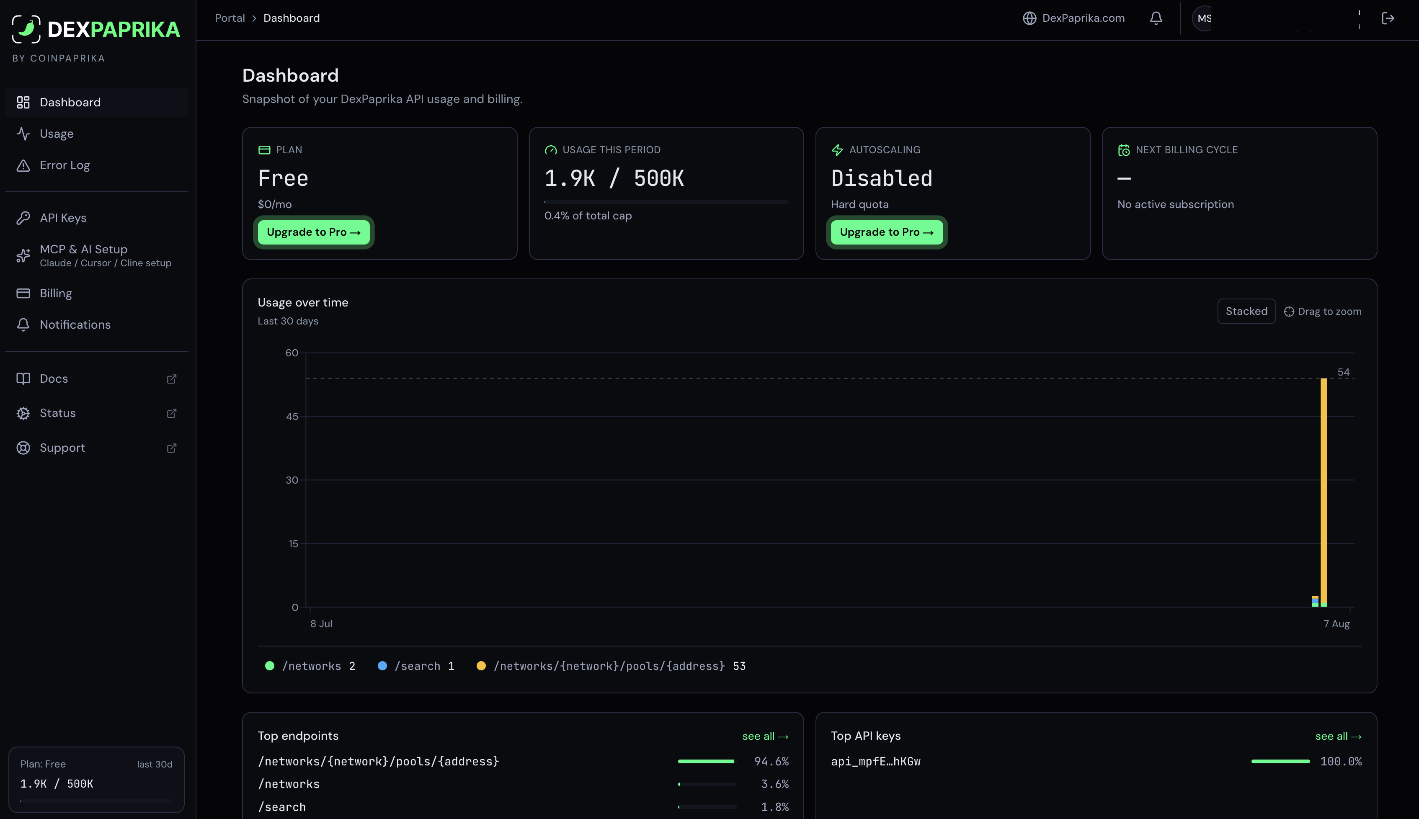Click the Usage activity-pulse icon

coord(23,134)
